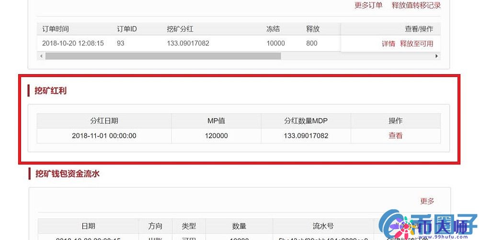The width and height of the screenshot is (479, 240).
Task: Click 详情 for order 93
Action: pos(388,44)
